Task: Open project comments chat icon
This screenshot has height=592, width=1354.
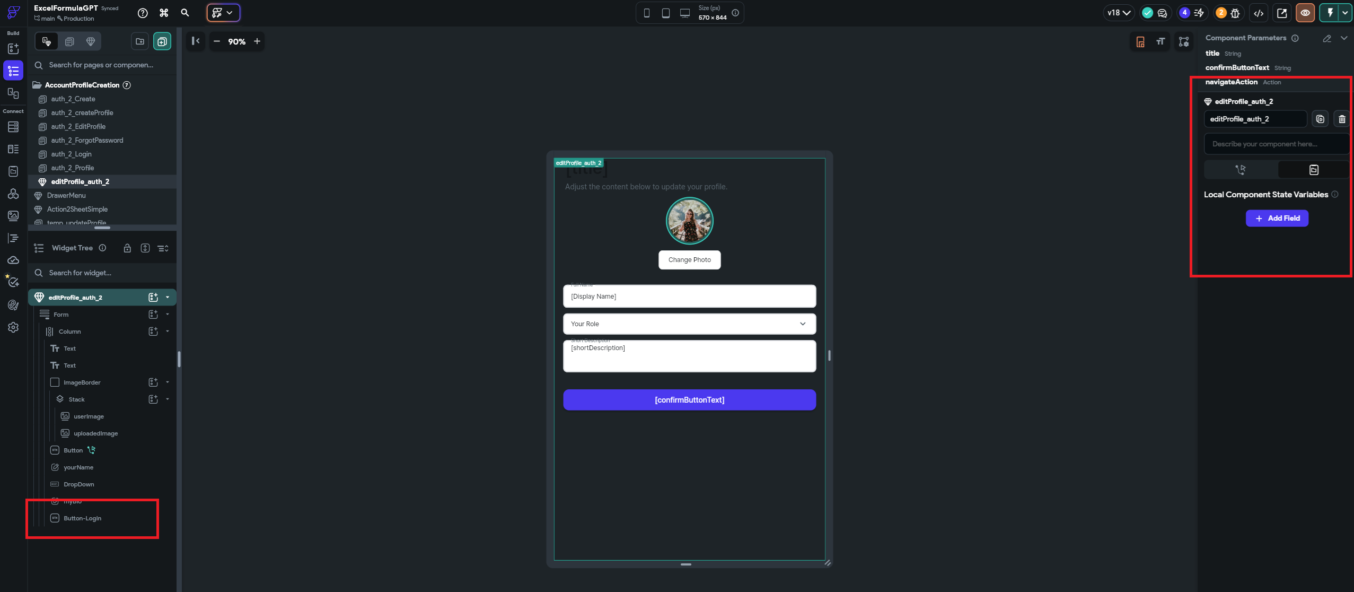Action: click(x=1162, y=13)
